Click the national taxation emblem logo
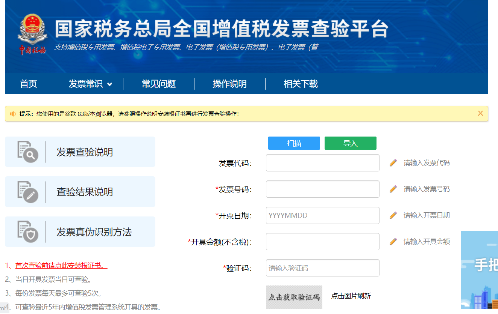Image resolution: width=498 pixels, height=314 pixels. pyautogui.click(x=32, y=28)
